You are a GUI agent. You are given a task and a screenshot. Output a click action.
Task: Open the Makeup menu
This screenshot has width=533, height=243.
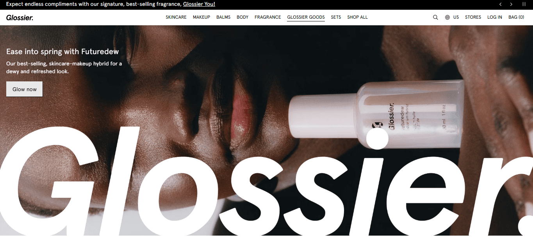coord(201,17)
